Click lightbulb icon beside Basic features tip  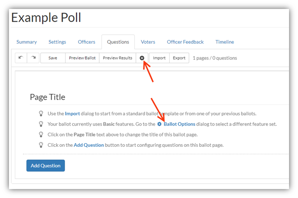point(41,124)
